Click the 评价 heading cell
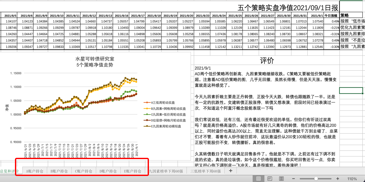The height and width of the screenshot is (182, 365). (x=267, y=60)
